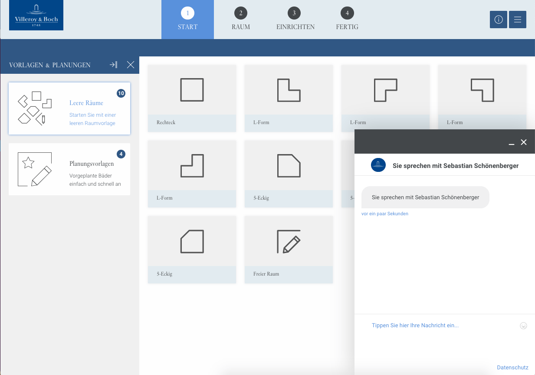Open the emoji picker in chat
The width and height of the screenshot is (535, 375).
(x=523, y=326)
